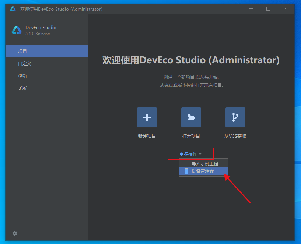Viewport: 301px width, 244px height.
Task: Close the DevEco Studio welcome window
Action: coord(285,9)
